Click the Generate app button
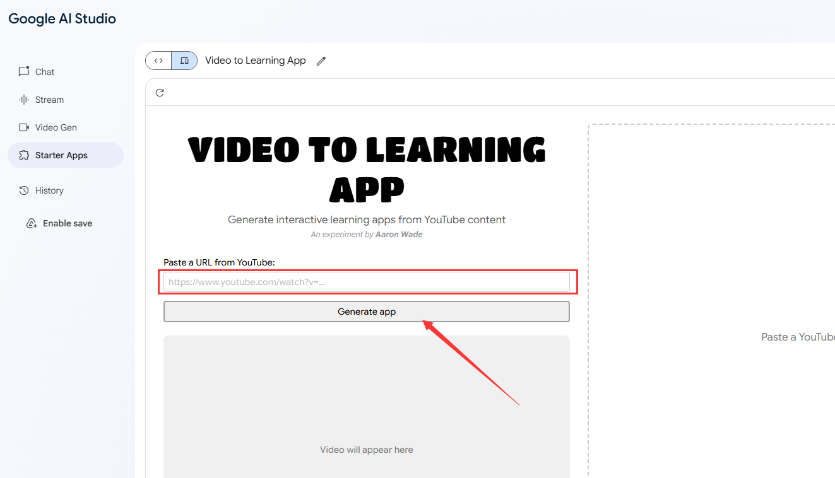Image resolution: width=835 pixels, height=478 pixels. 367,312
